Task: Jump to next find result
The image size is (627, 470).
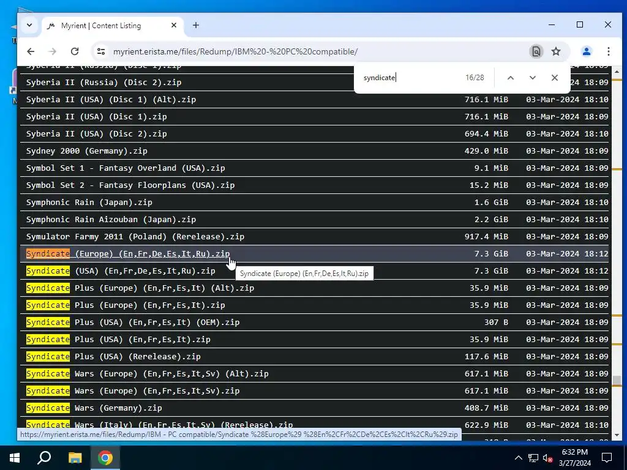Action: pyautogui.click(x=532, y=78)
